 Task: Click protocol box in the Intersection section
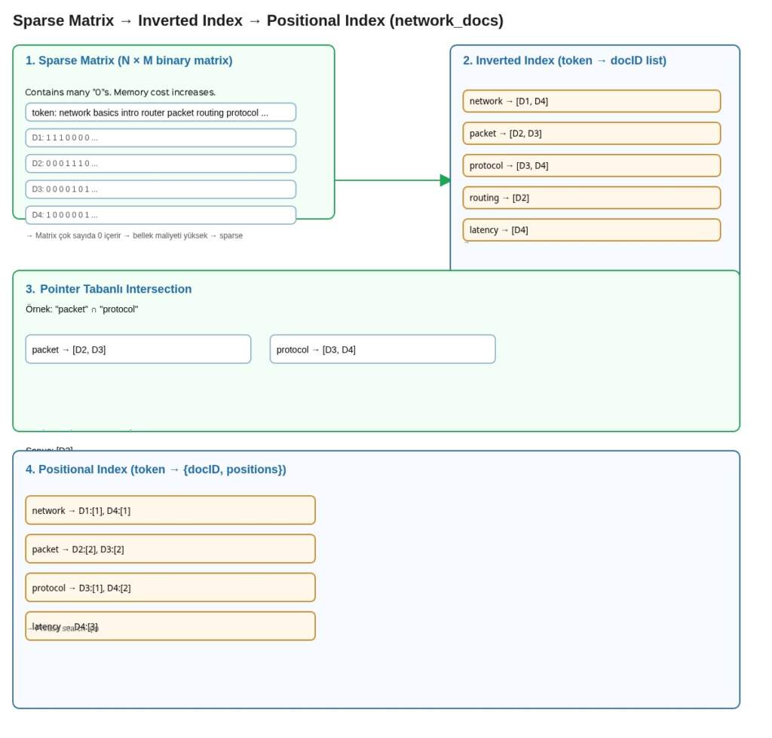tap(382, 349)
